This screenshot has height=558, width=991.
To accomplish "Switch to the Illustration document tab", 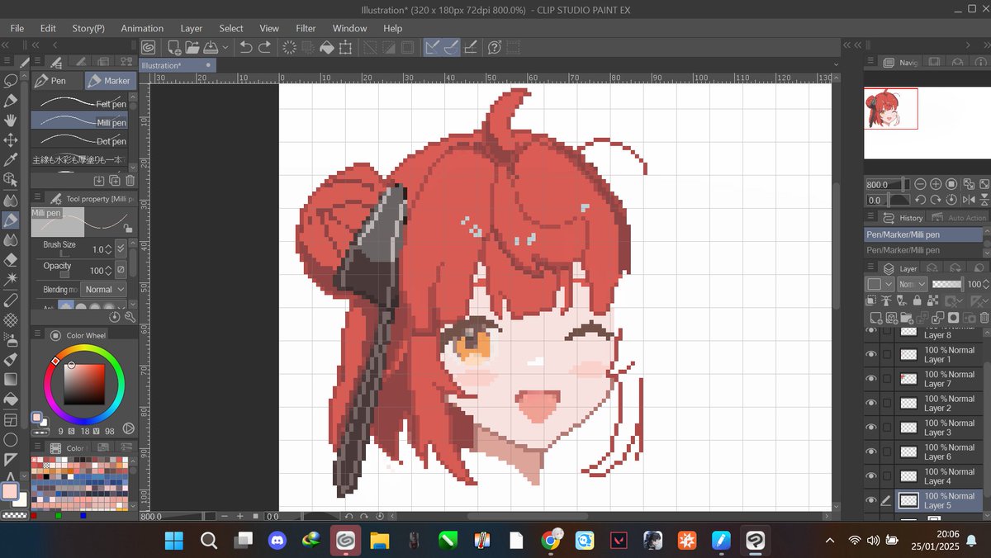I will (177, 65).
